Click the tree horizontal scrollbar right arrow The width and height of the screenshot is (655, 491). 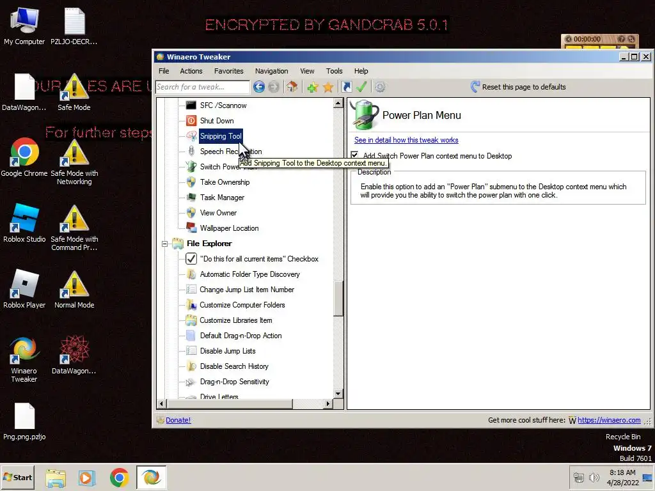coord(328,404)
